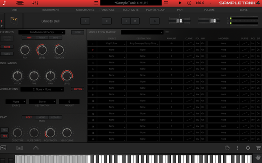Select MONO play mode

42,118
